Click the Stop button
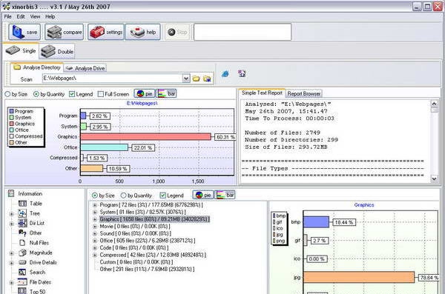Viewport: 445px width, 294px height. pos(177,32)
